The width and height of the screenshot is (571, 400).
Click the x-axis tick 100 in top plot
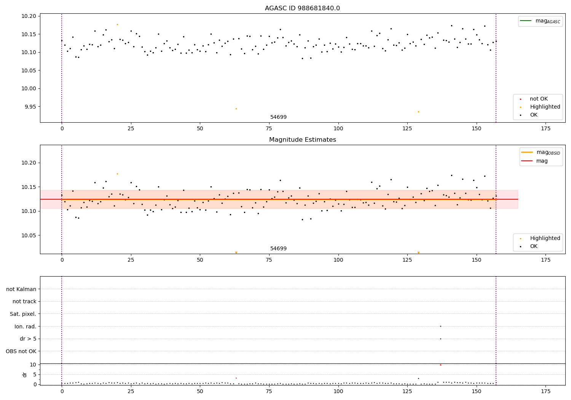pos(338,129)
